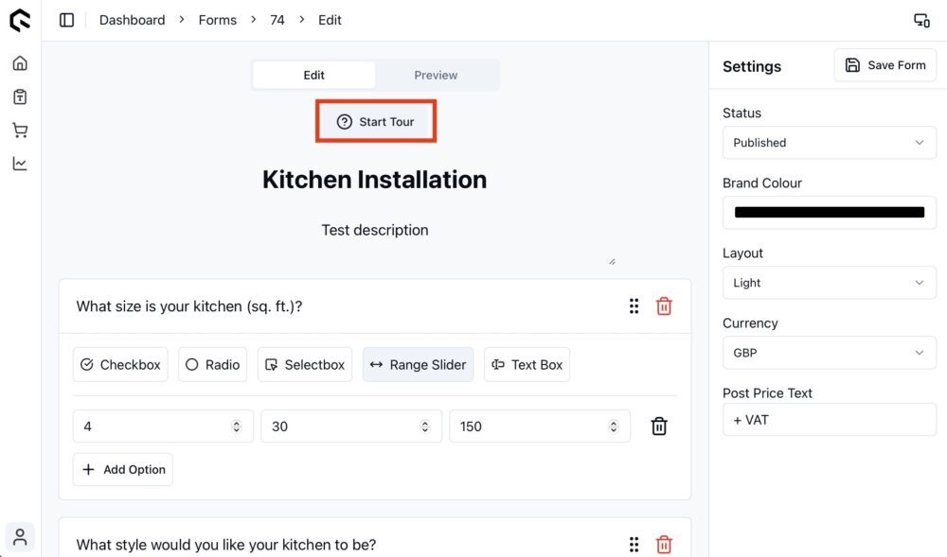Open the Brand Colour black swatch

[830, 212]
